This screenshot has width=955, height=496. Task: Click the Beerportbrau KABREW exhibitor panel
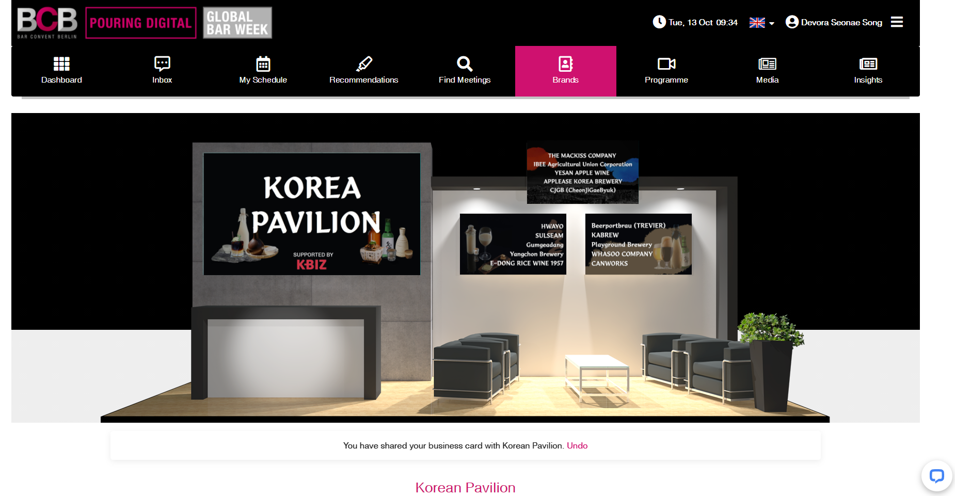(x=639, y=244)
